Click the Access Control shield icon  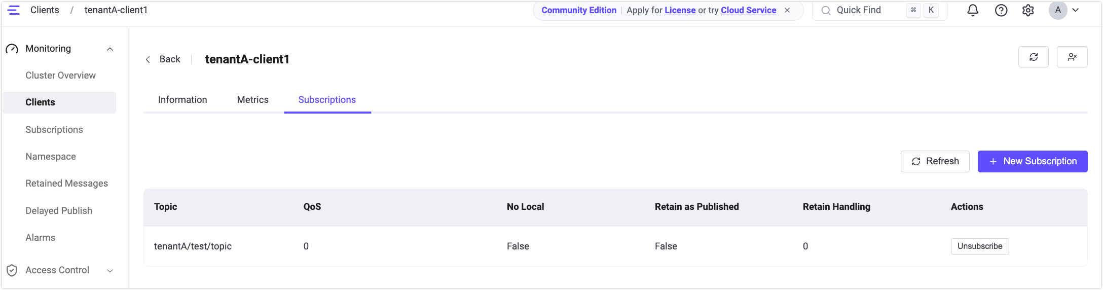pos(12,270)
